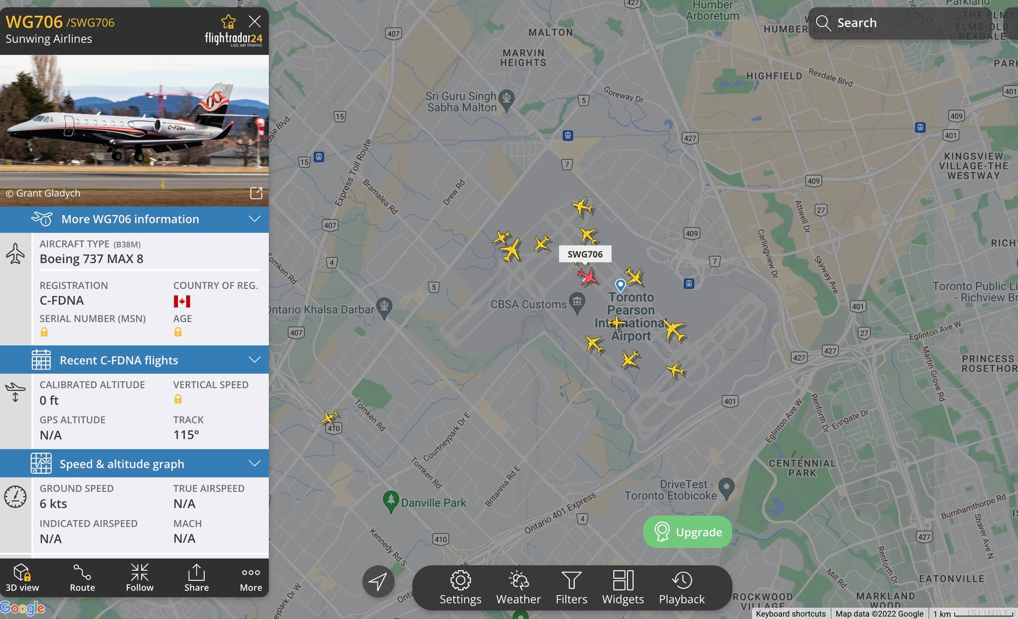
Task: Add WG706 to favorites with star icon
Action: [x=228, y=21]
